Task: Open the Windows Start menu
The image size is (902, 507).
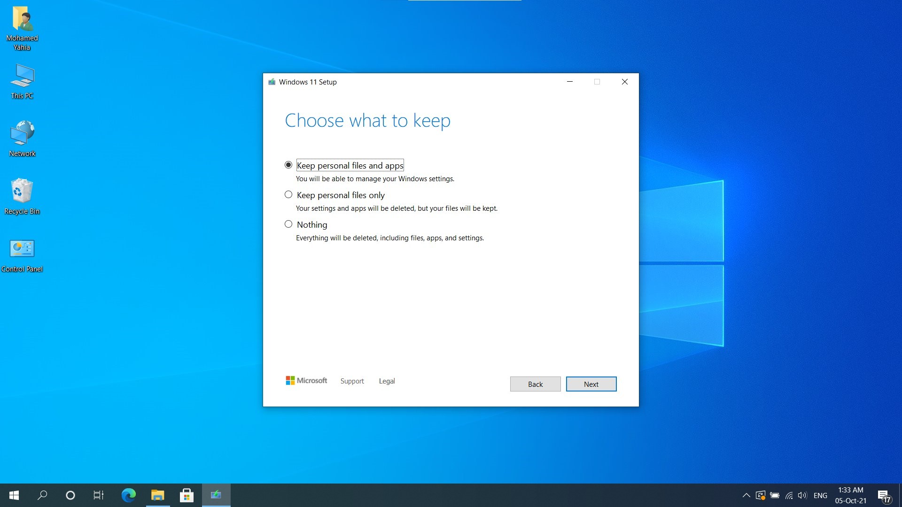Action: pos(14,495)
